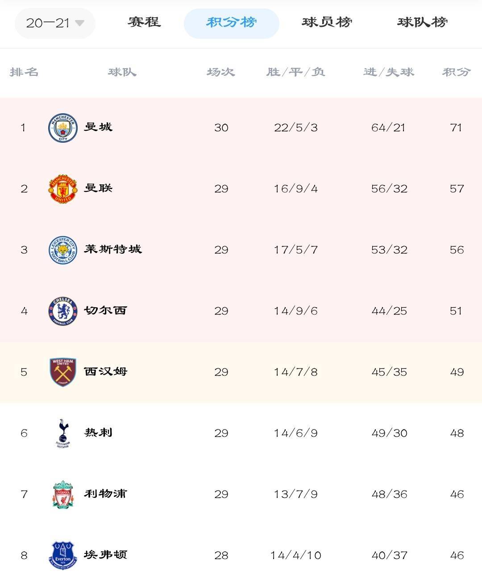Switch to the 赛程 tab
This screenshot has width=482, height=574.
point(144,22)
